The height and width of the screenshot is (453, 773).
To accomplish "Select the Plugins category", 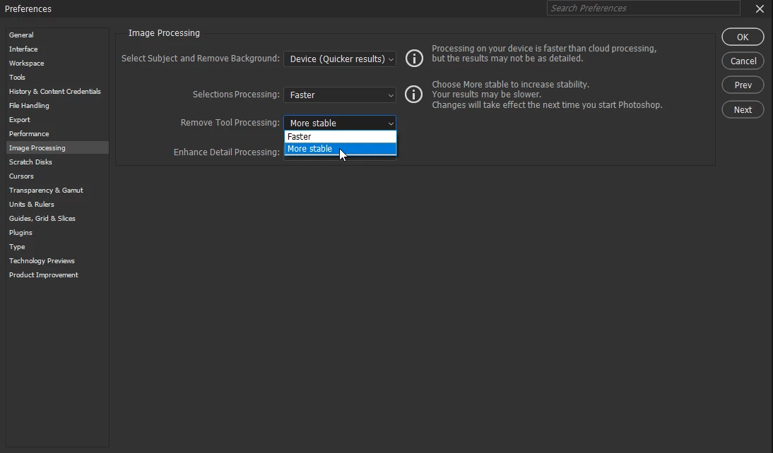I will [x=57, y=232].
